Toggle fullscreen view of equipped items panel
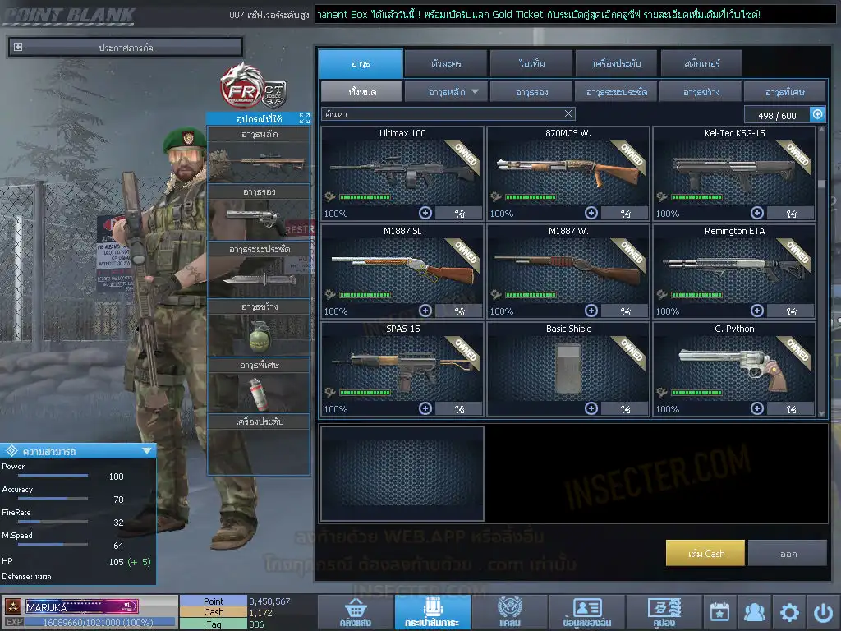The width and height of the screenshot is (841, 631). click(304, 119)
